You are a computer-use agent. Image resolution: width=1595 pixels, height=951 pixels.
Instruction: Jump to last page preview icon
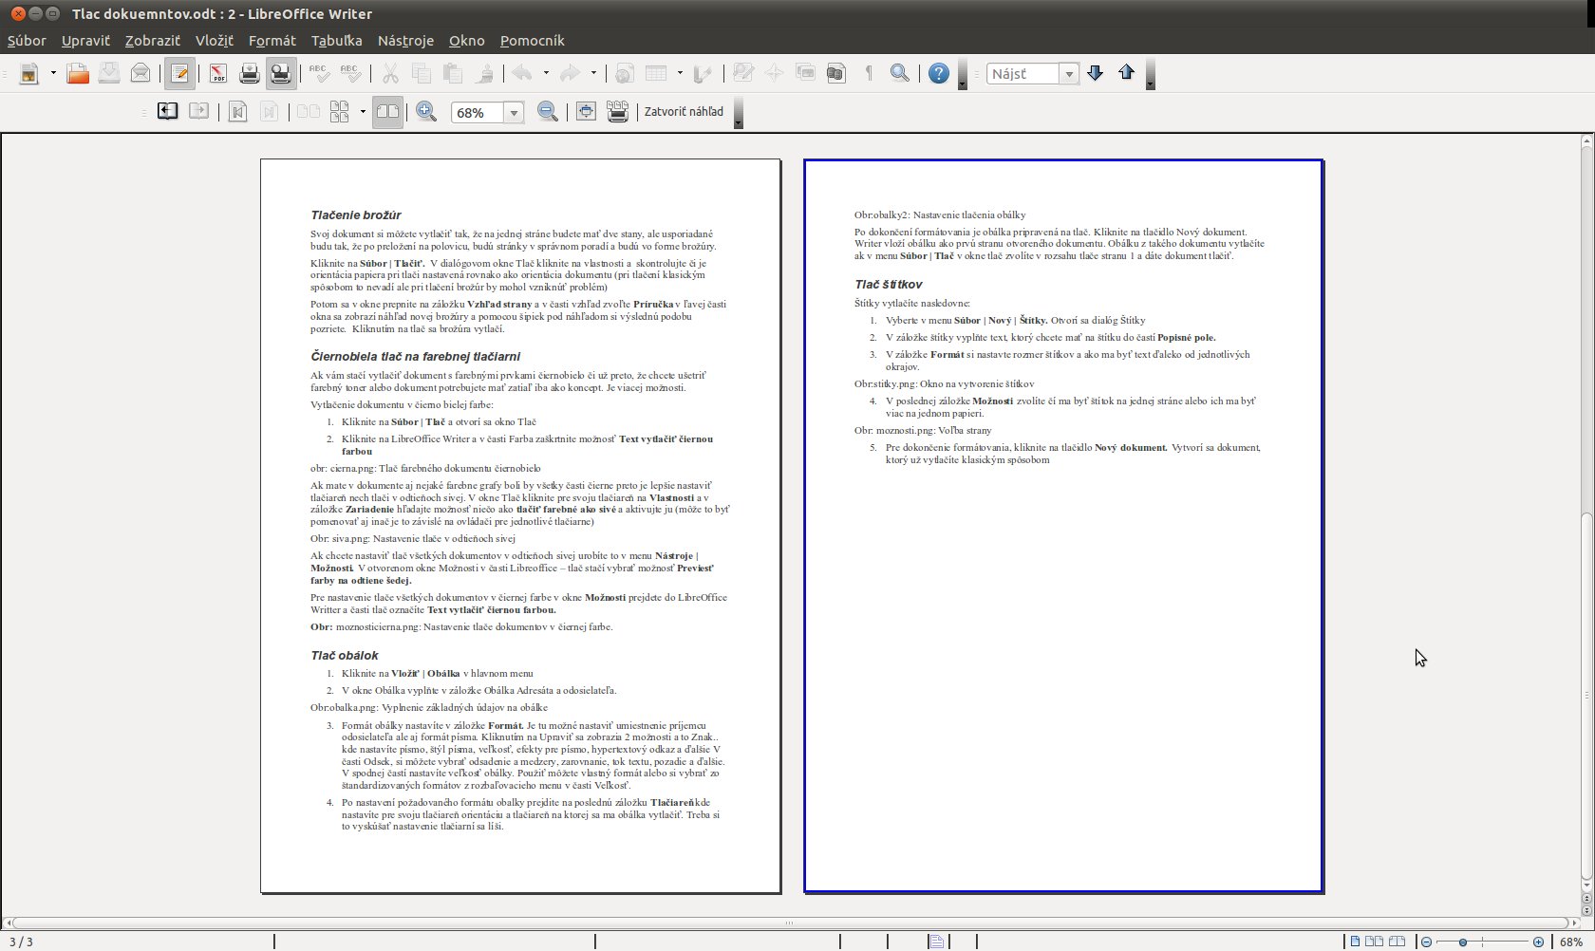click(270, 111)
